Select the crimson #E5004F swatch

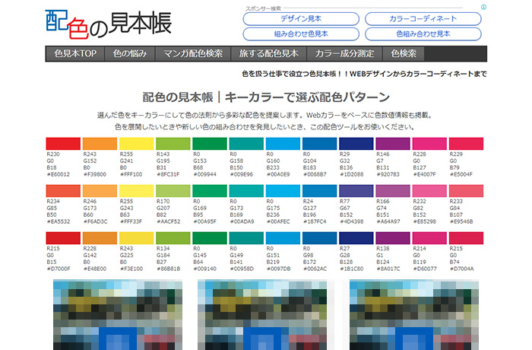[466, 144]
